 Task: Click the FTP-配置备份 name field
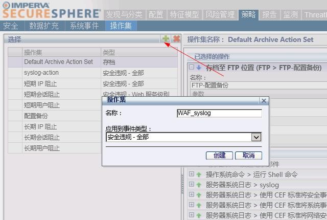(259, 85)
